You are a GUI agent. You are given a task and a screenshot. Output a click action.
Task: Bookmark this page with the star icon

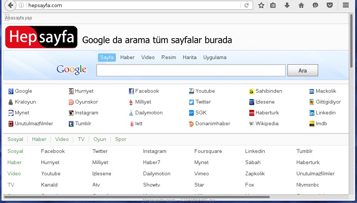click(261, 5)
